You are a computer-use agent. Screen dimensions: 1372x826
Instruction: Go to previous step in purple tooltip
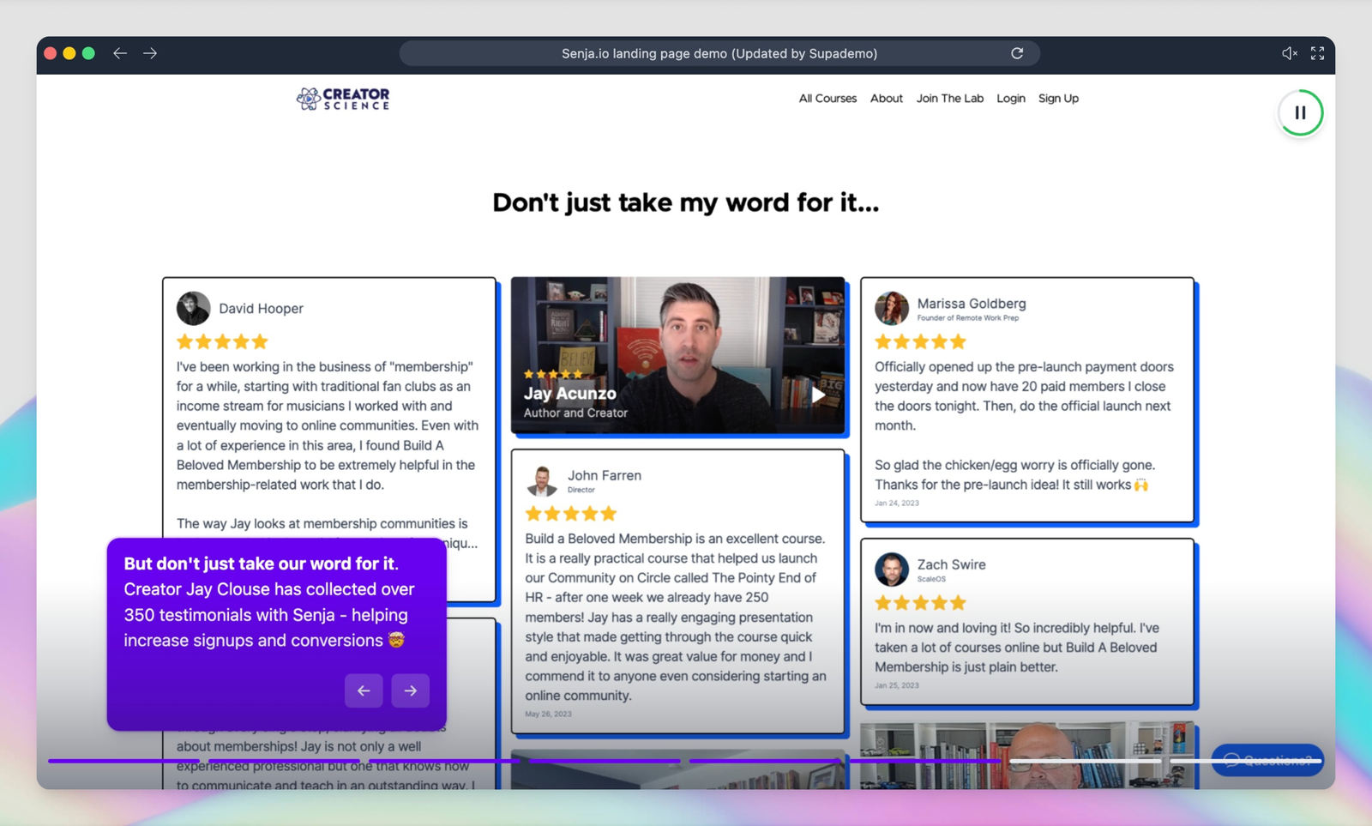tap(364, 690)
